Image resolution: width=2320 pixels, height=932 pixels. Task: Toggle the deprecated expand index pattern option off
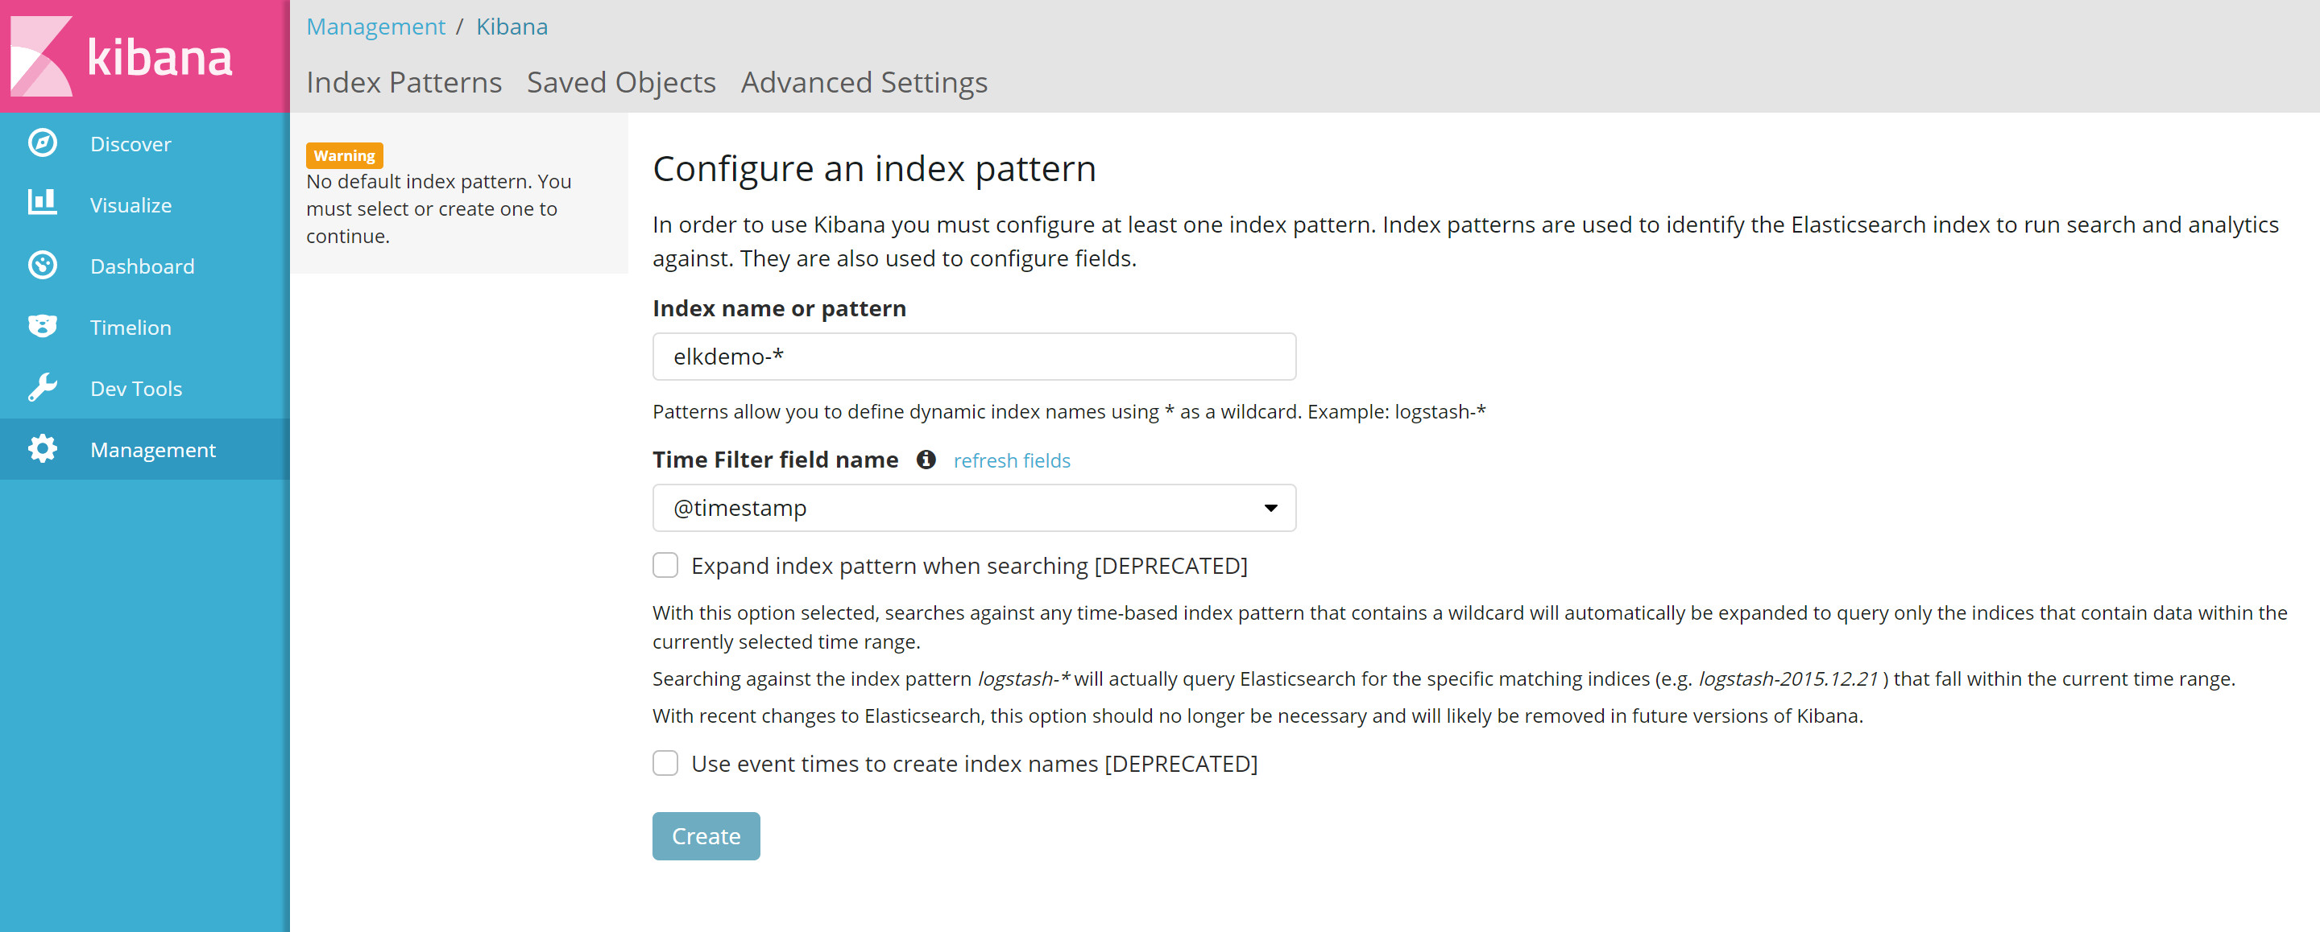[665, 565]
